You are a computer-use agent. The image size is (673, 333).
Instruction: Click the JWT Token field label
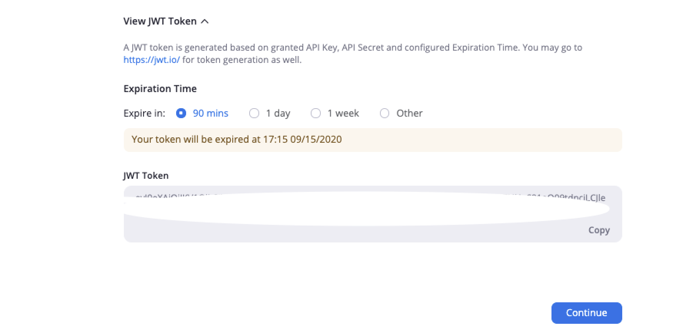pyautogui.click(x=146, y=175)
